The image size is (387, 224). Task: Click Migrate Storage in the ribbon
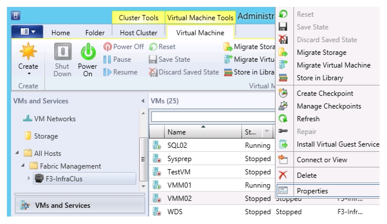(x=250, y=47)
